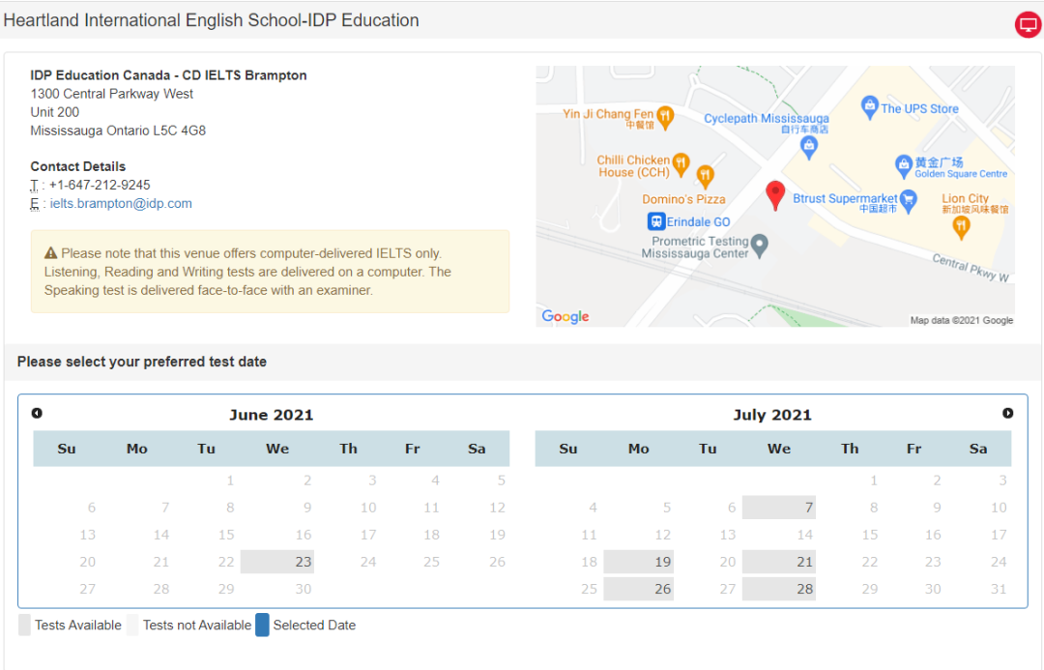Screen dimensions: 1044x670
Task: Select July 26 test date
Action: [x=639, y=589]
